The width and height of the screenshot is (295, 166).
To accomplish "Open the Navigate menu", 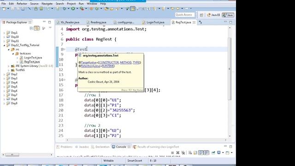I will tap(47, 4).
